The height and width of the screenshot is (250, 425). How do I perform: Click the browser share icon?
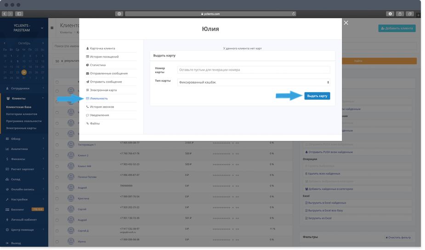pyautogui.click(x=400, y=14)
